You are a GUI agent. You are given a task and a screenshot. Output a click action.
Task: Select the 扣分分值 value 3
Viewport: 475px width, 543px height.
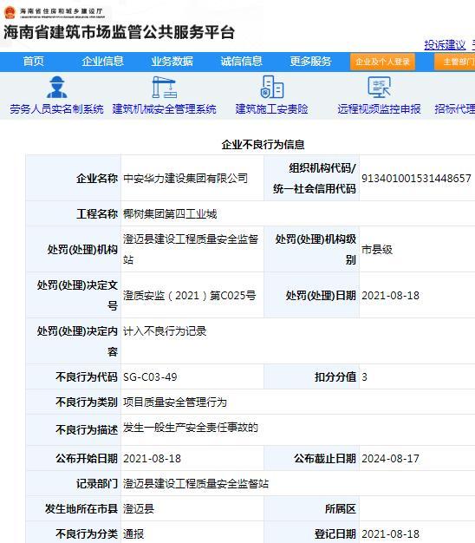(x=364, y=376)
